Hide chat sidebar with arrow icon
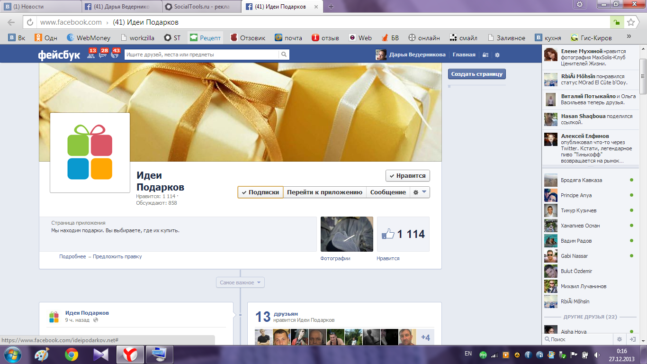The image size is (647, 364). [632, 339]
